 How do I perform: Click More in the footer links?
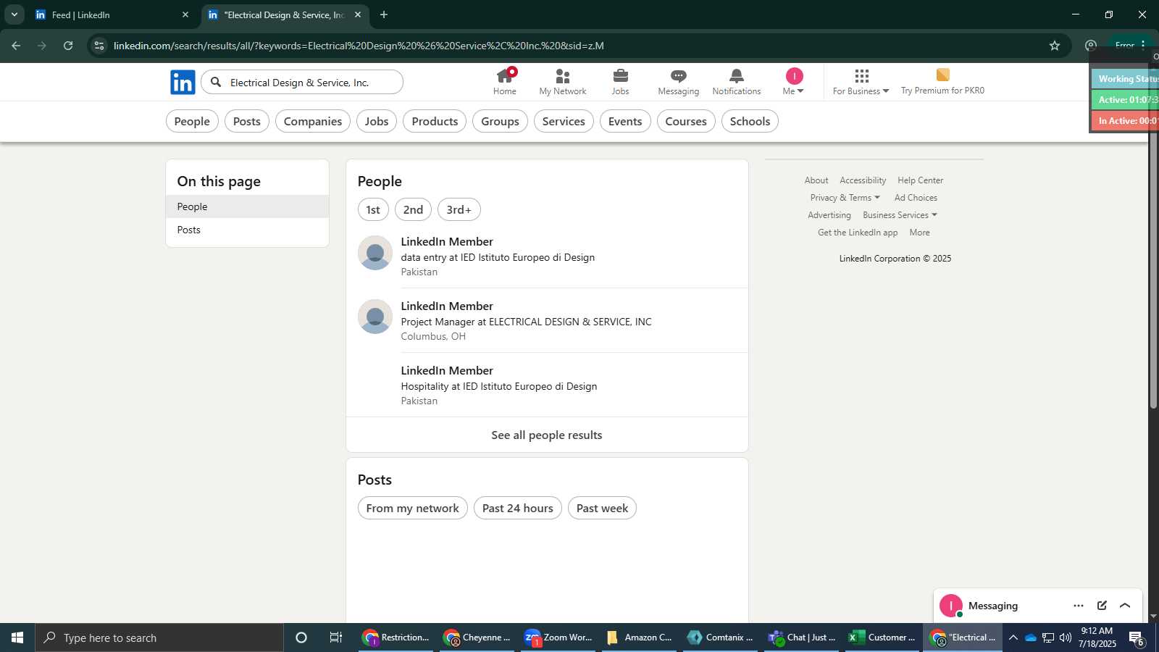[919, 233]
